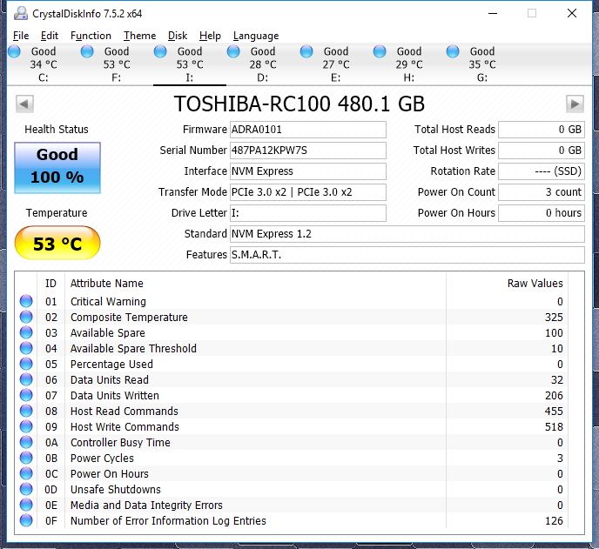
Task: Select the F: drive status icon
Action: 87,52
